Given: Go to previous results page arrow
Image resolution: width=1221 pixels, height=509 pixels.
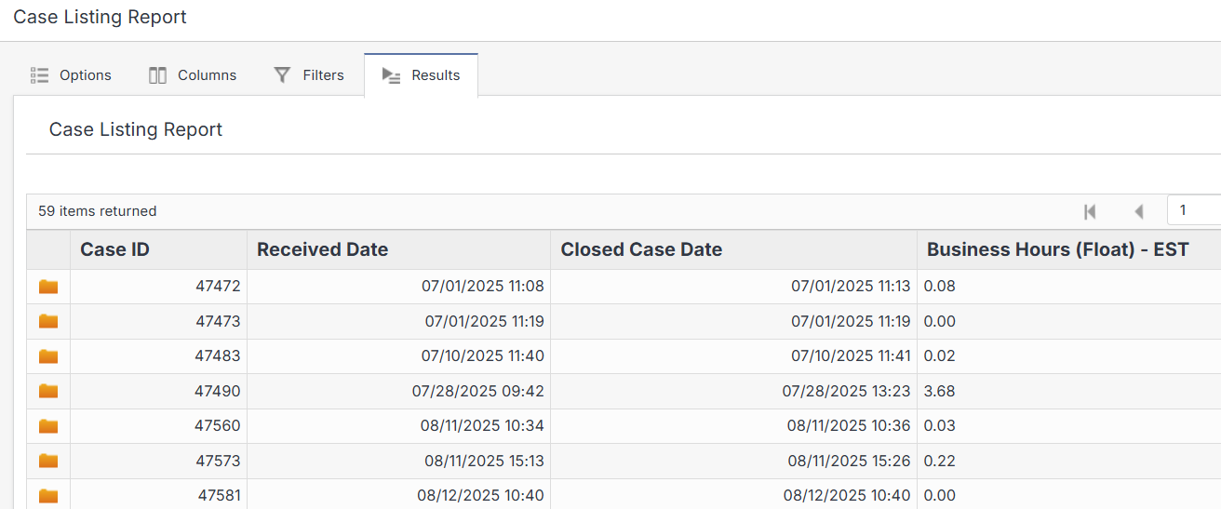Looking at the screenshot, I should point(1138,211).
